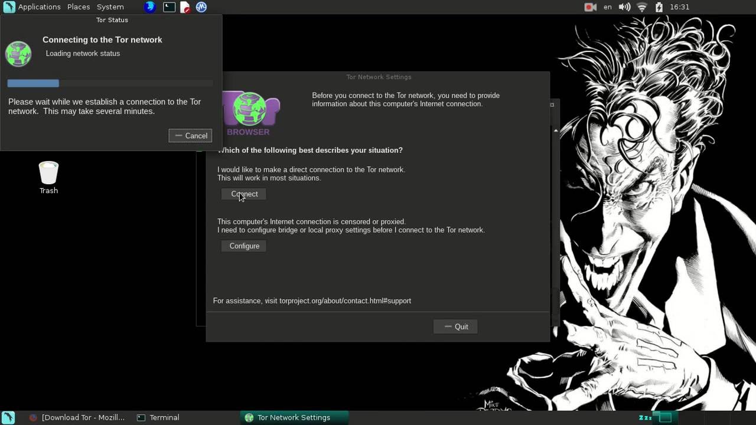
Task: Open the document editor panel launcher
Action: point(185,7)
